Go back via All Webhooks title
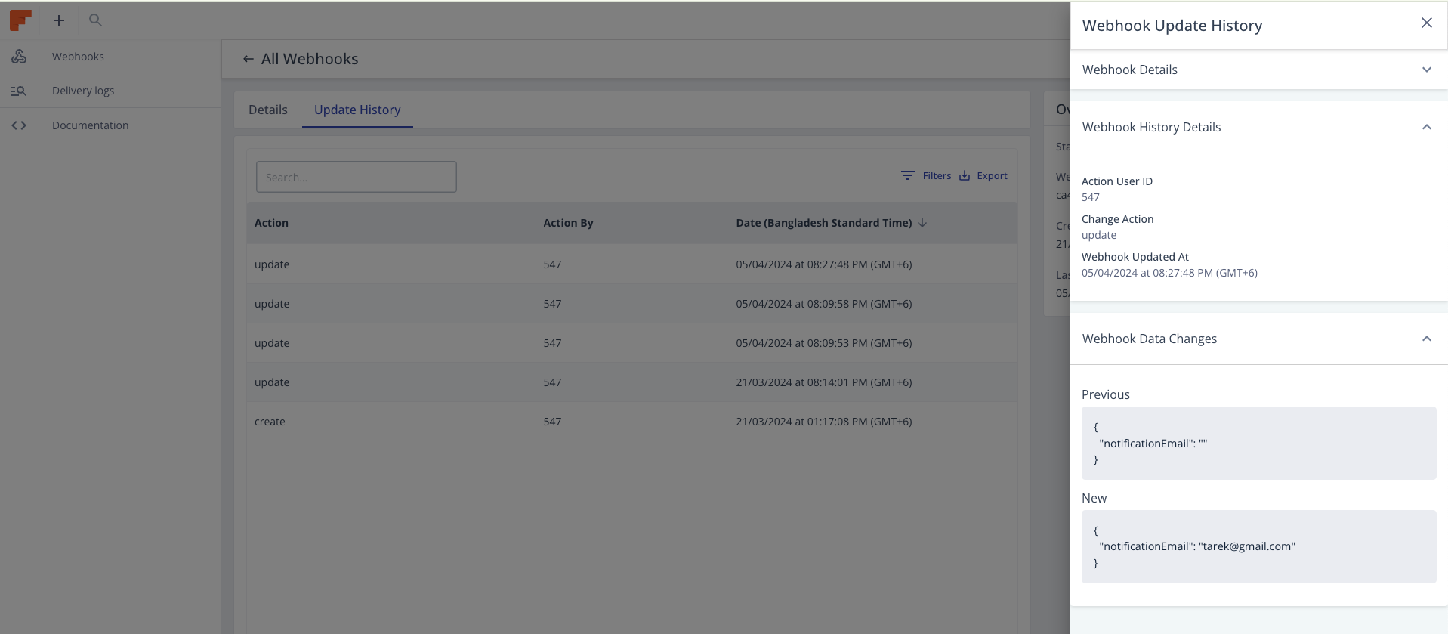1448x634 pixels. pos(310,59)
